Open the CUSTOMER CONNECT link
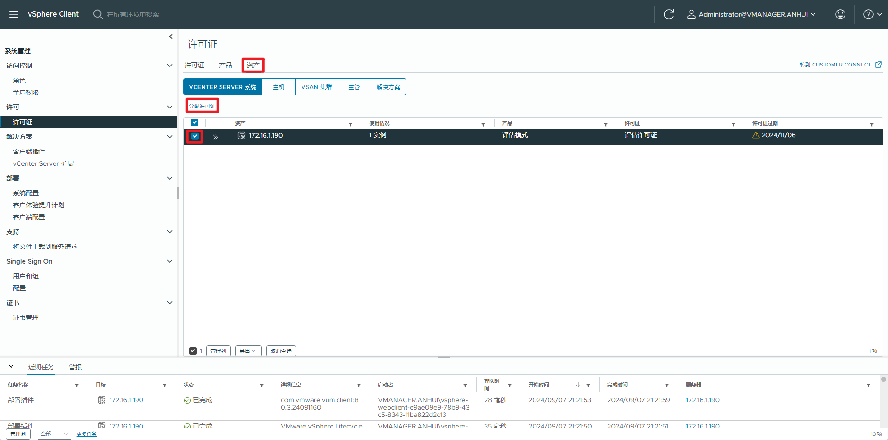This screenshot has width=888, height=440. [x=840, y=65]
